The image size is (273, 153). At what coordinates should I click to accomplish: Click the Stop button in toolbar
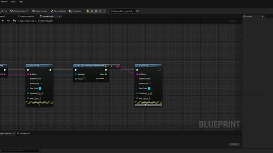coord(96,11)
